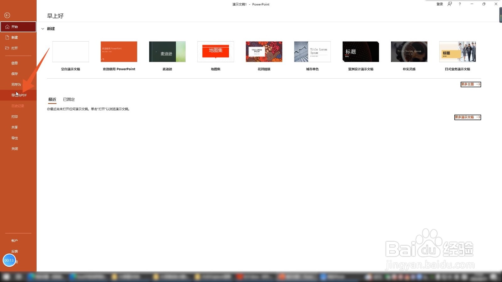Open the 欢迎使用 PowerPoint template
This screenshot has height=282, width=502.
click(x=119, y=52)
